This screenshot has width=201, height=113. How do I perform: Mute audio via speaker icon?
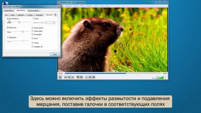[x=153, y=78]
